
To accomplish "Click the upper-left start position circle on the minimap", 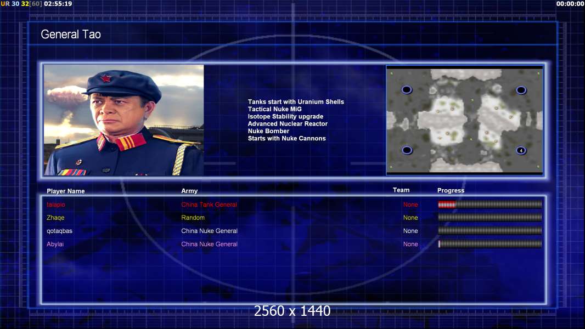I will point(407,90).
